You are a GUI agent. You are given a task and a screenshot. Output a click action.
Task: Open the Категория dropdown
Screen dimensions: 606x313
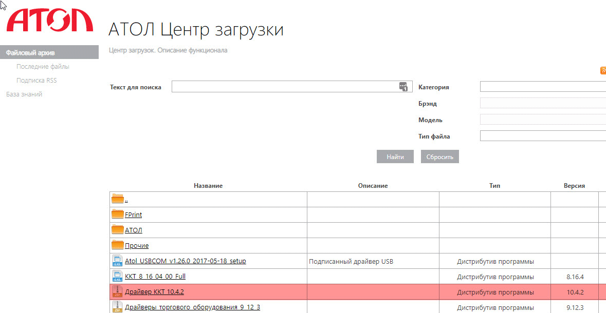(x=542, y=87)
